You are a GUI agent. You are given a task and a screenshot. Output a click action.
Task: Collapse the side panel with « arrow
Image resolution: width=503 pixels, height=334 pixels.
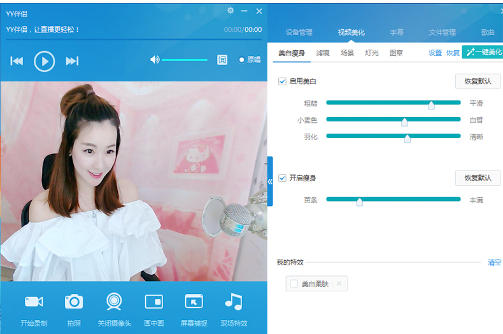point(270,181)
